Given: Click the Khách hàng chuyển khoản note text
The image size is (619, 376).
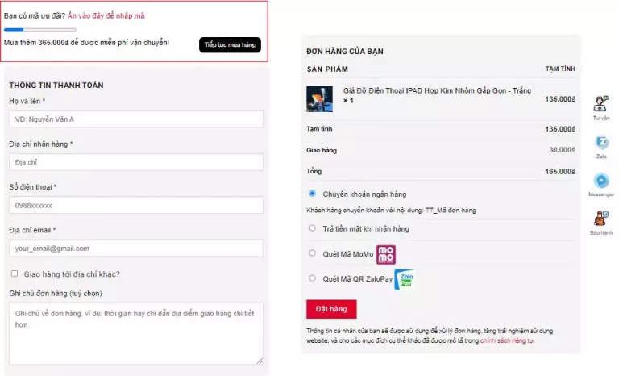Looking at the screenshot, I should click(391, 211).
